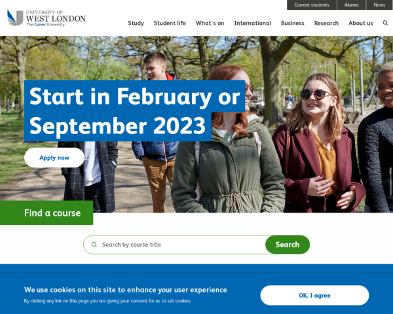Select the Find a course tab
This screenshot has height=314, width=393.
point(47,213)
